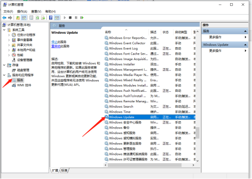Click the 停止 this service link
Viewport: 252px width, 179px height.
click(x=54, y=42)
